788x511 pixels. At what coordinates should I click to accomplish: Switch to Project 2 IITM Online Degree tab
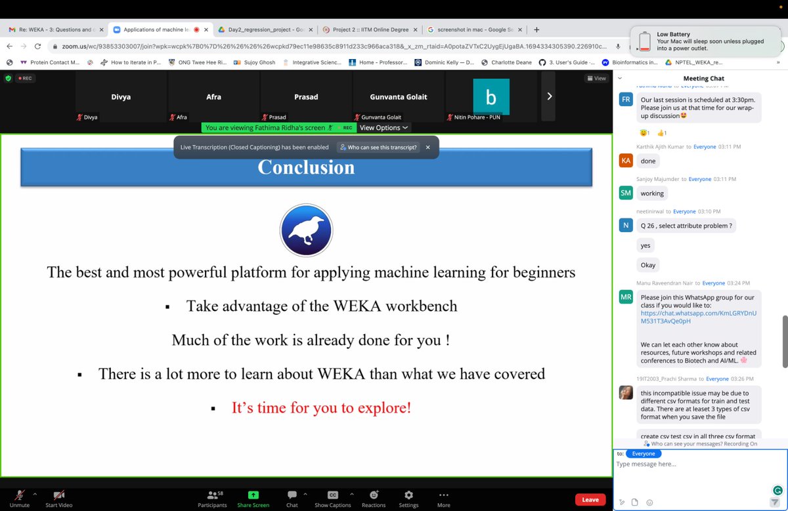[370, 30]
